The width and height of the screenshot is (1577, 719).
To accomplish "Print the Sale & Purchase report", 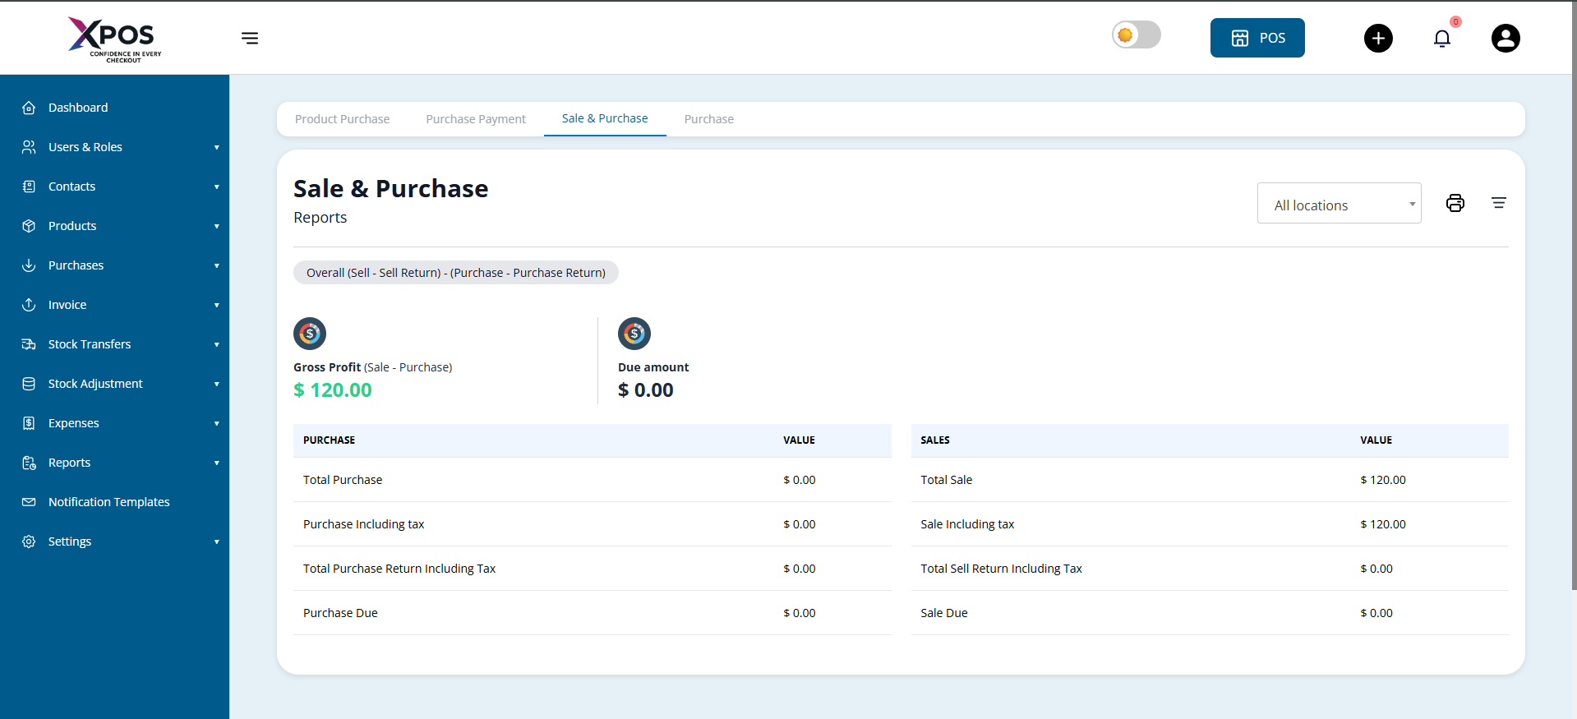I will click(1455, 203).
